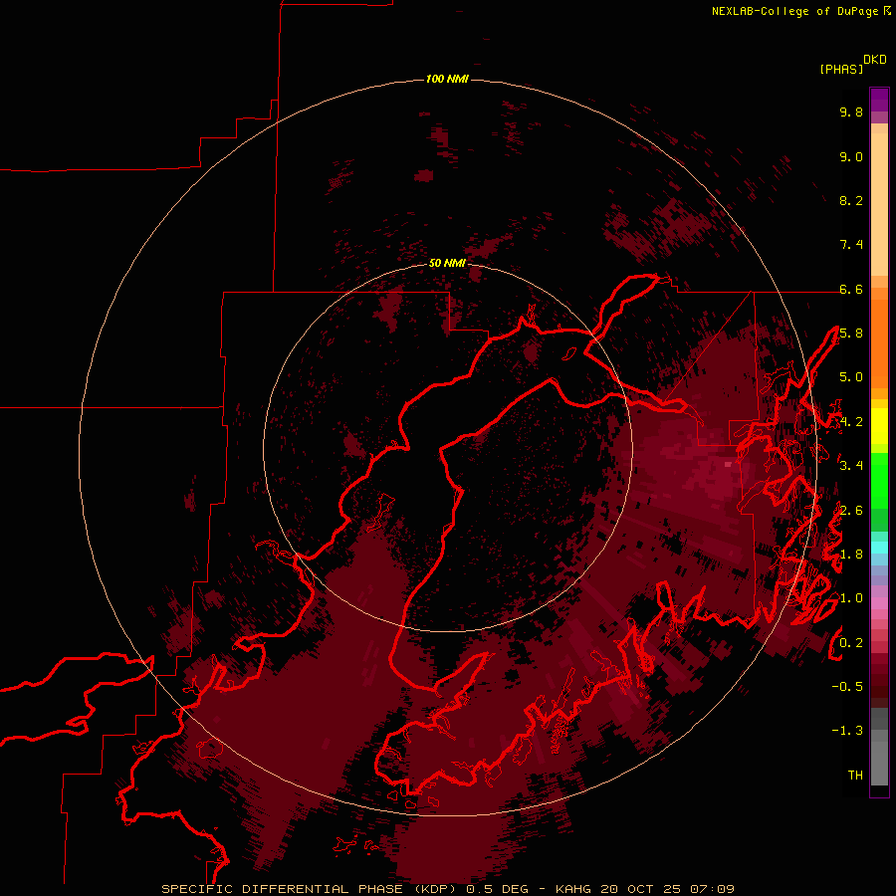
Task: Click the 6.6 scale value
Action: [x=851, y=289]
